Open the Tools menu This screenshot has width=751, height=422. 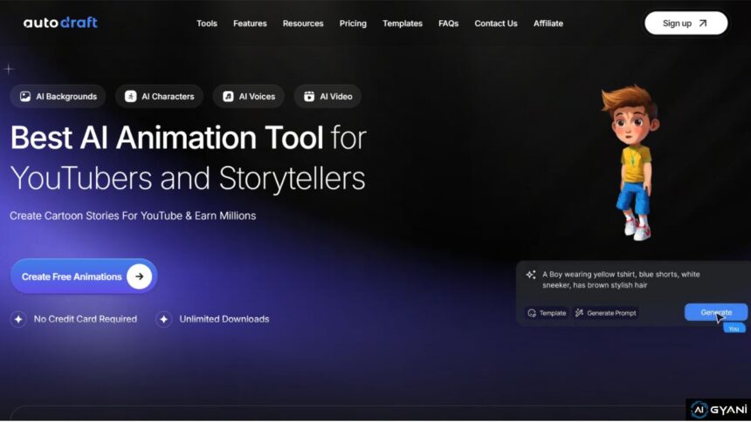207,24
